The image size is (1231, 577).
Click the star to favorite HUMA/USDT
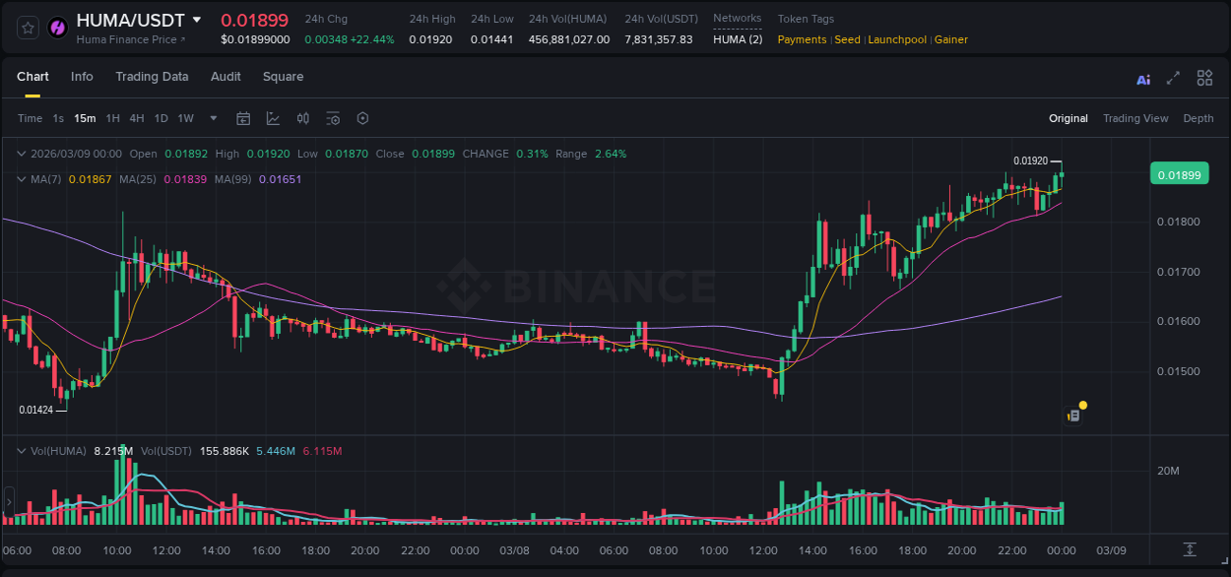pyautogui.click(x=27, y=27)
